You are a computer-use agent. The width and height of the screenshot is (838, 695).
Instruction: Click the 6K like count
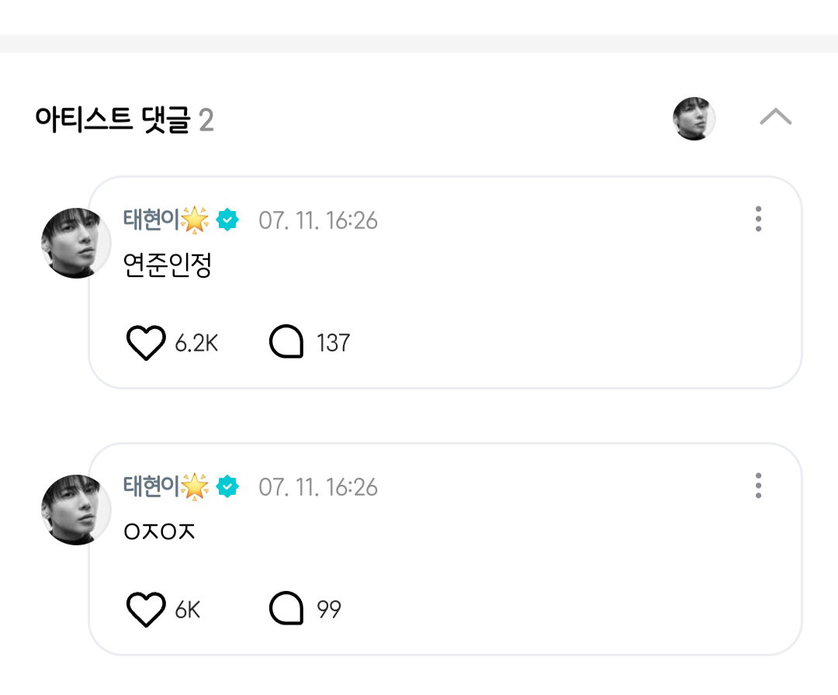(187, 610)
